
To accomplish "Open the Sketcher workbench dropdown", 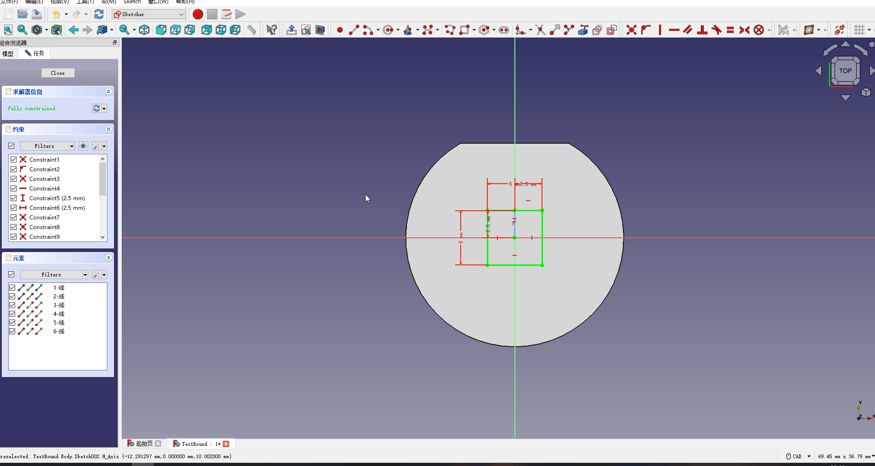I will click(148, 14).
